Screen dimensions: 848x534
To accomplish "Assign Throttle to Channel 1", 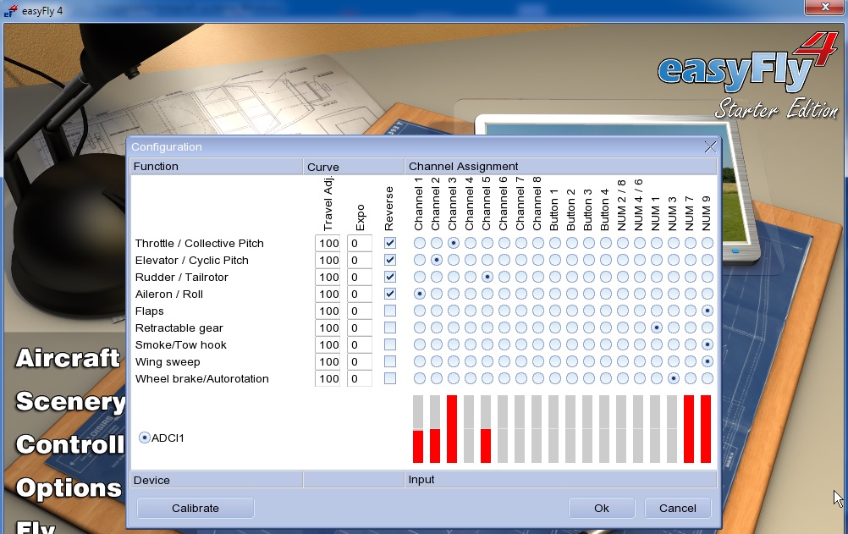I will 419,243.
